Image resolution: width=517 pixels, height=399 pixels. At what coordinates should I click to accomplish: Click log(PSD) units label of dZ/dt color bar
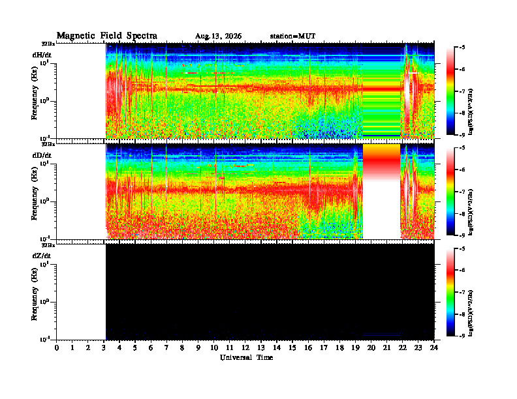[x=471, y=313]
